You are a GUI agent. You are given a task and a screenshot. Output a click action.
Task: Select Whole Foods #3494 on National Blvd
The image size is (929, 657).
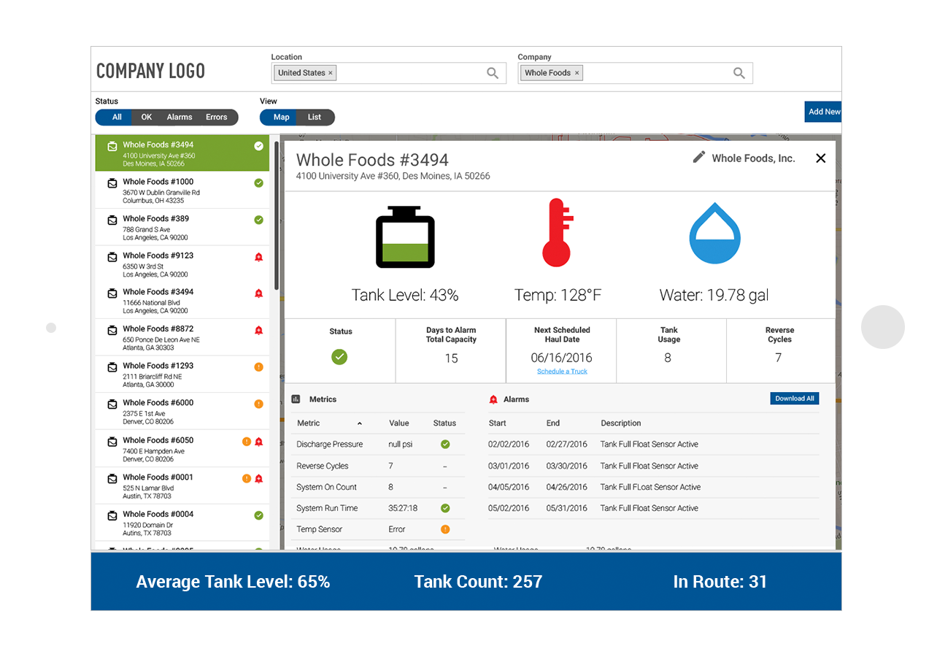(182, 301)
